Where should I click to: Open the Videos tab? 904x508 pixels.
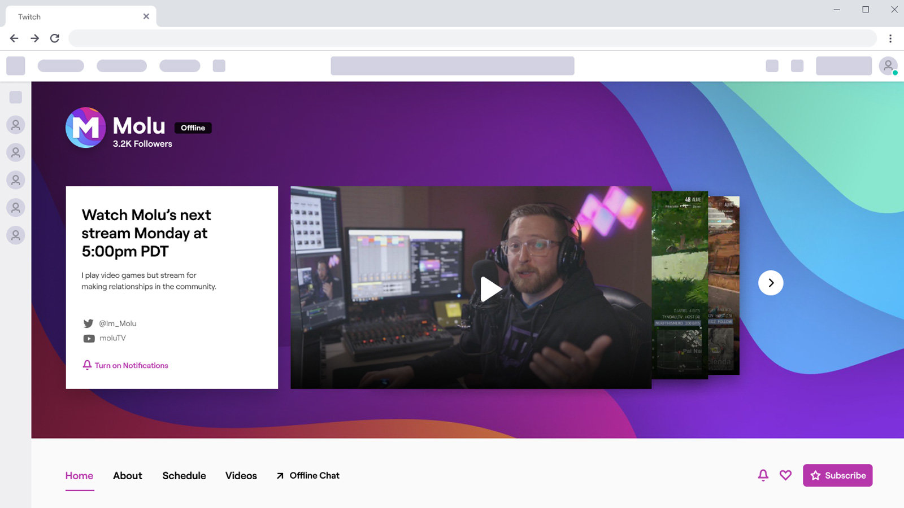pos(241,475)
